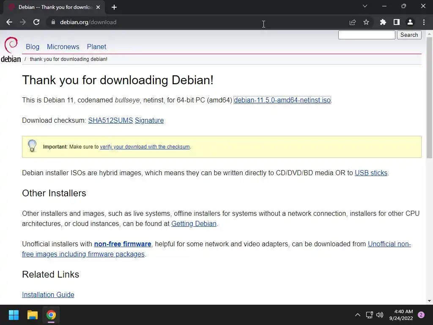Open the Getting Debian link
The width and height of the screenshot is (433, 325).
[x=194, y=223]
